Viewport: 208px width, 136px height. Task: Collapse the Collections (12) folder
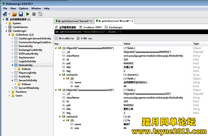(9, 35)
